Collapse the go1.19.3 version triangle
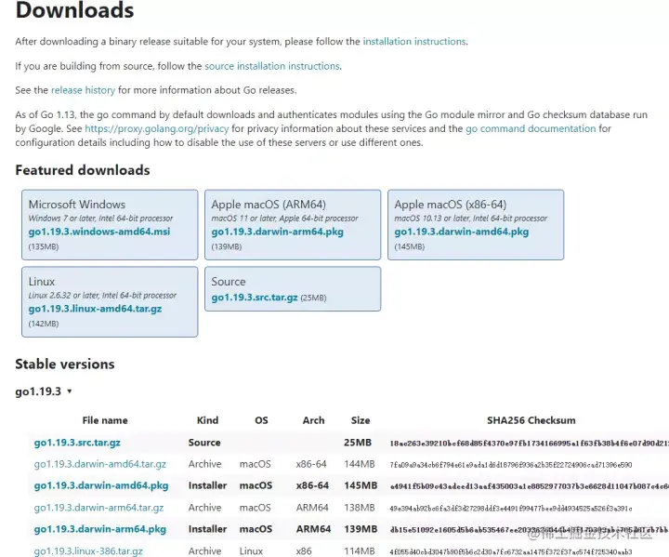The width and height of the screenshot is (669, 557). point(69,391)
